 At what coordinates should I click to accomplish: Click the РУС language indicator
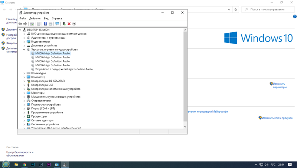click(x=273, y=165)
